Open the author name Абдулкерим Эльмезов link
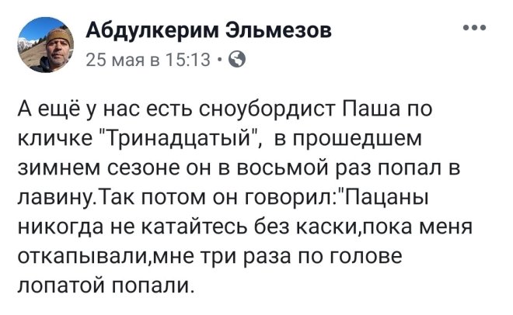Image resolution: width=513 pixels, height=315 pixels. pos(209,31)
